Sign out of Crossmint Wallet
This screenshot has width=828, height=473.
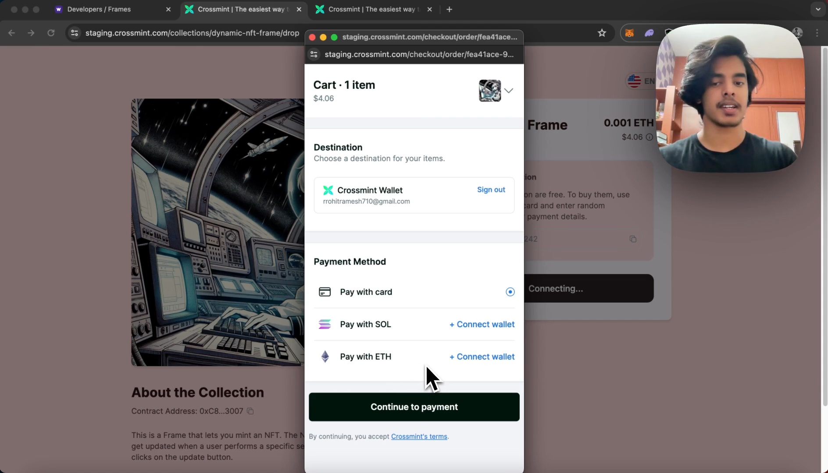point(491,190)
